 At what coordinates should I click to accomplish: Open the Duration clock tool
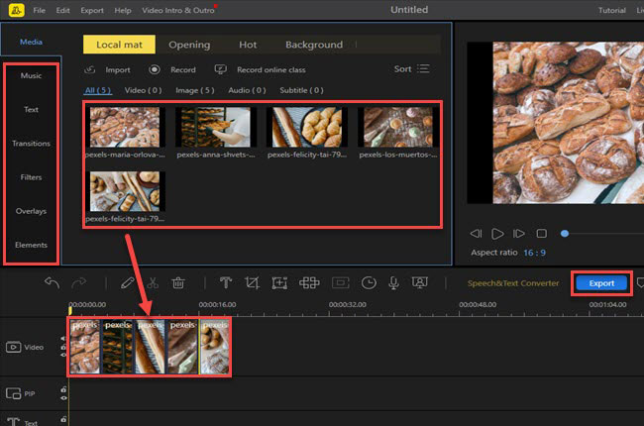pyautogui.click(x=369, y=282)
